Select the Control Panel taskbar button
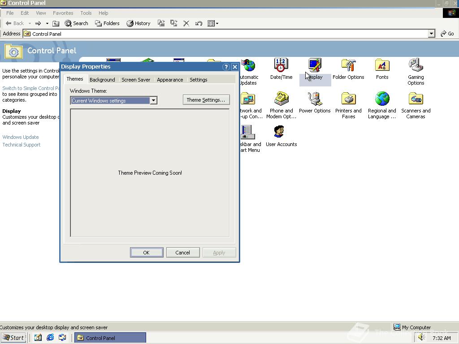 (110, 338)
